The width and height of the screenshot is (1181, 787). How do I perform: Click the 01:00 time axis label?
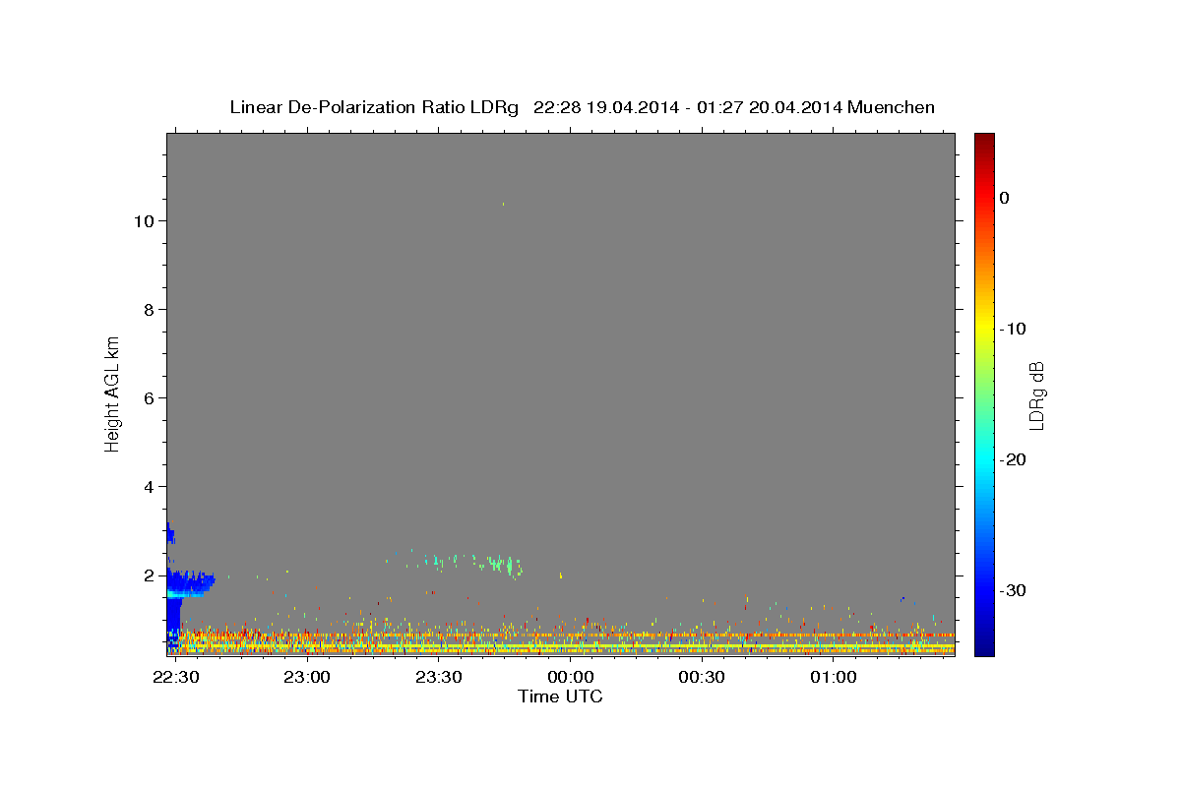click(x=834, y=677)
